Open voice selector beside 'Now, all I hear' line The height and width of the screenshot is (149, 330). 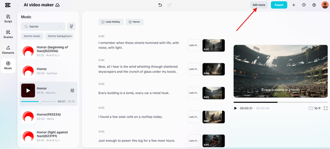pos(194,69)
